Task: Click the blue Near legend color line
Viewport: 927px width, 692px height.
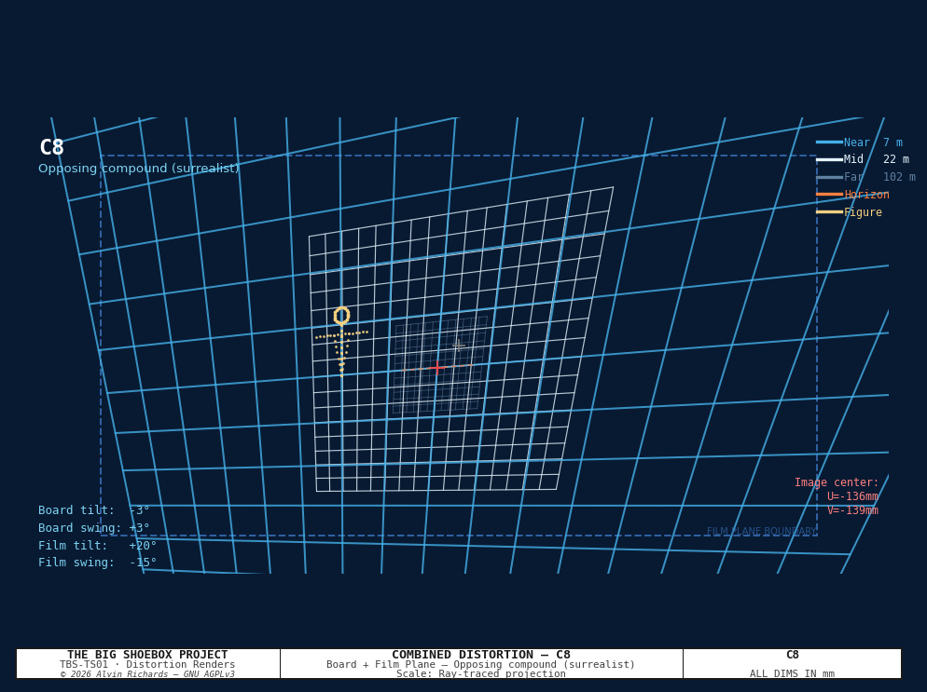Action: coord(829,142)
